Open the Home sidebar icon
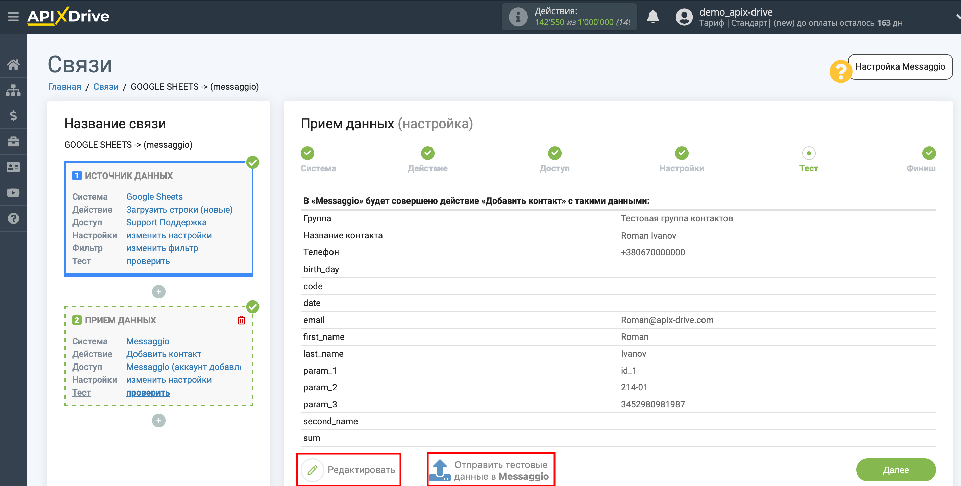 click(14, 64)
